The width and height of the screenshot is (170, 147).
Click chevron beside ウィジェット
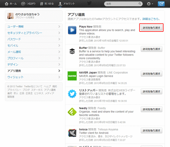[x=59, y=77]
